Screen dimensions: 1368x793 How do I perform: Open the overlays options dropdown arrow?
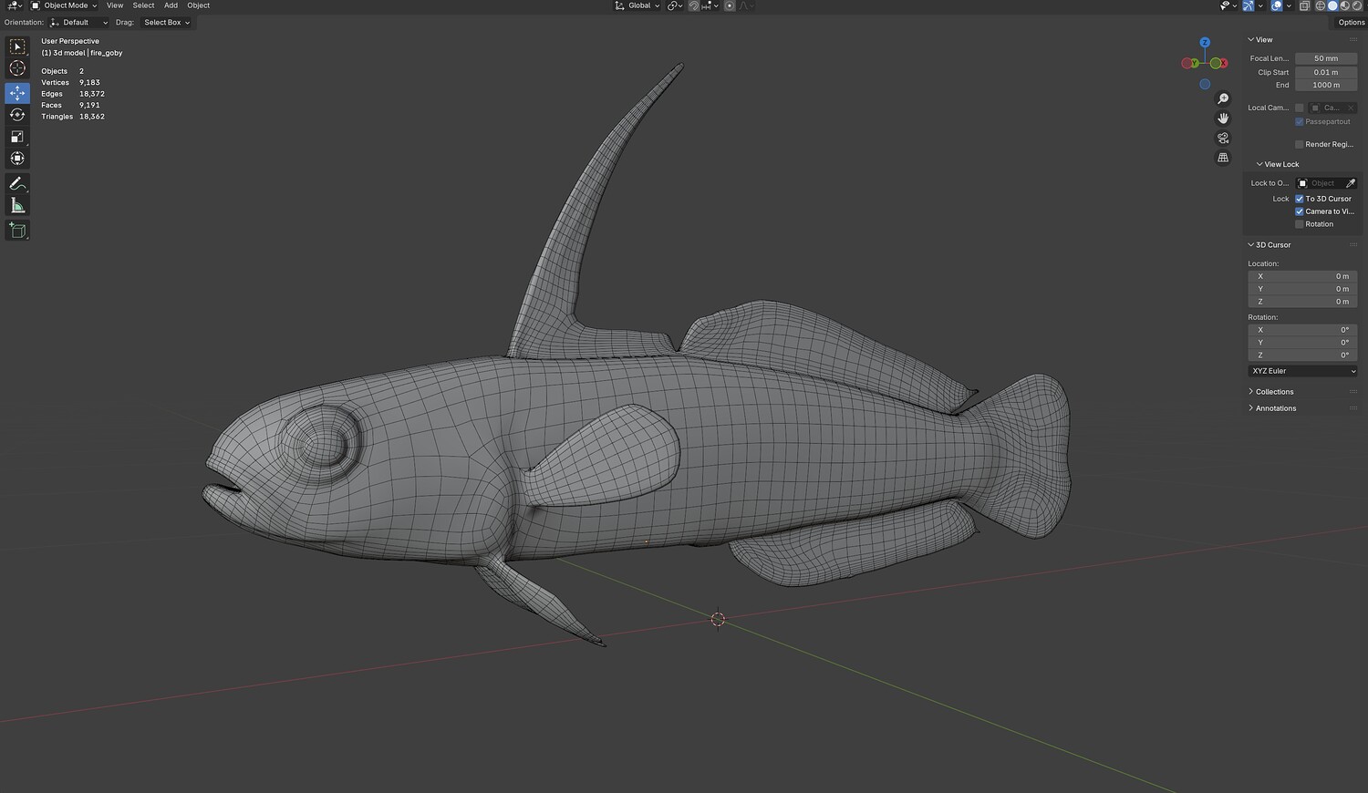point(1290,5)
